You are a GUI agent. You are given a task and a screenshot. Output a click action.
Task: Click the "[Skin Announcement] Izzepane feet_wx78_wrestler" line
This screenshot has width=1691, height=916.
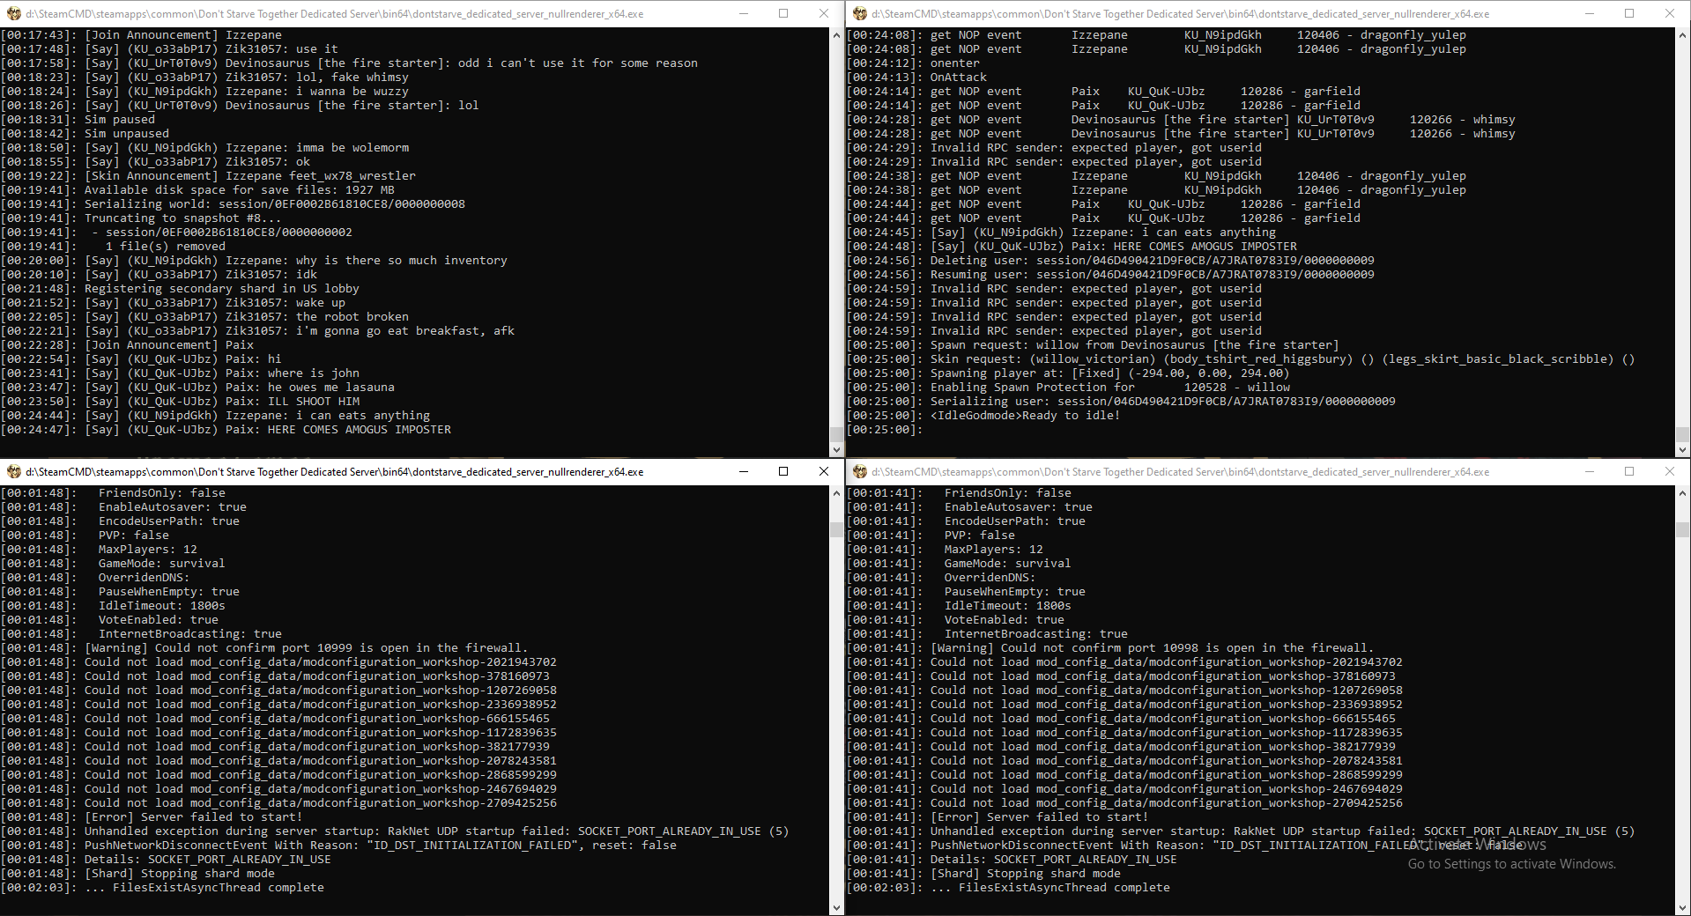pyautogui.click(x=208, y=176)
